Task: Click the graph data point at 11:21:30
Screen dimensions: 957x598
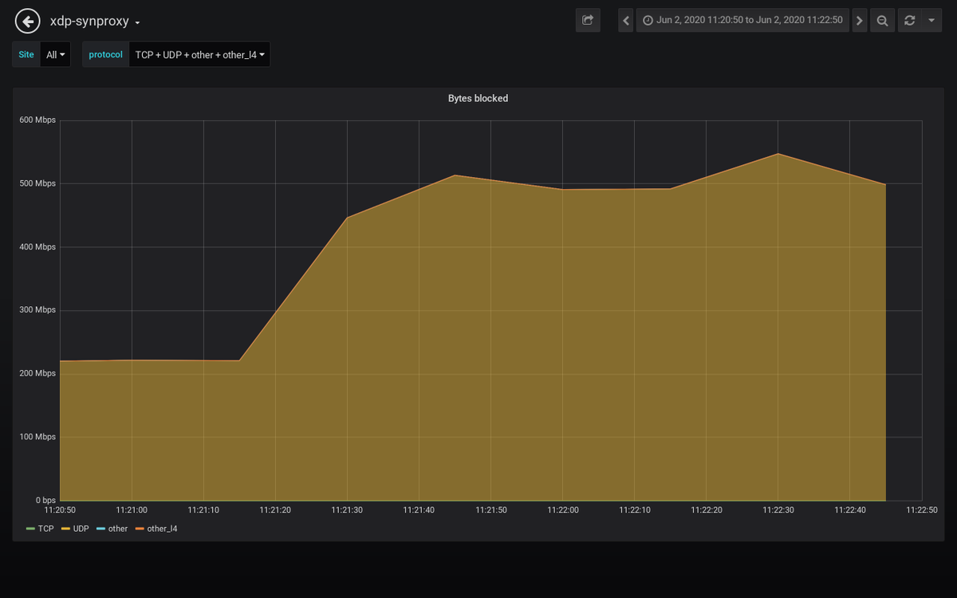Action: [x=347, y=217]
